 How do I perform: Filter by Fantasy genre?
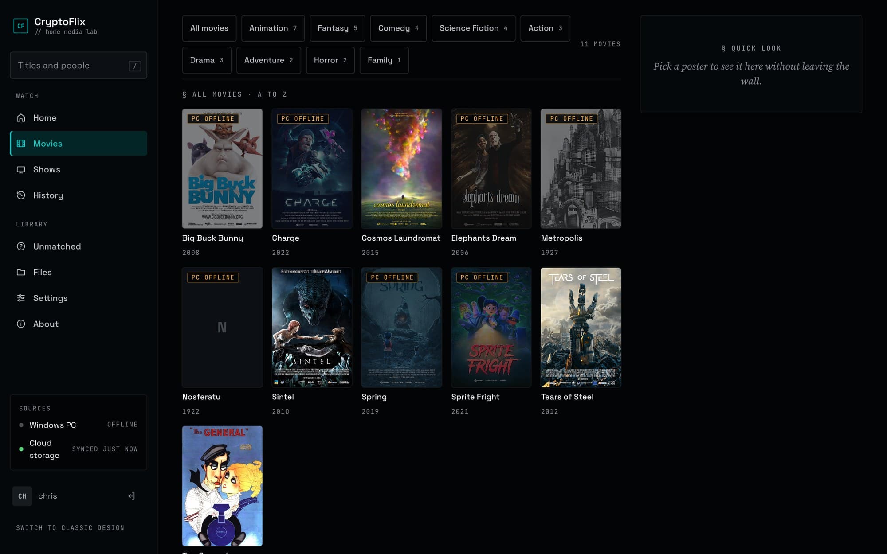[337, 28]
